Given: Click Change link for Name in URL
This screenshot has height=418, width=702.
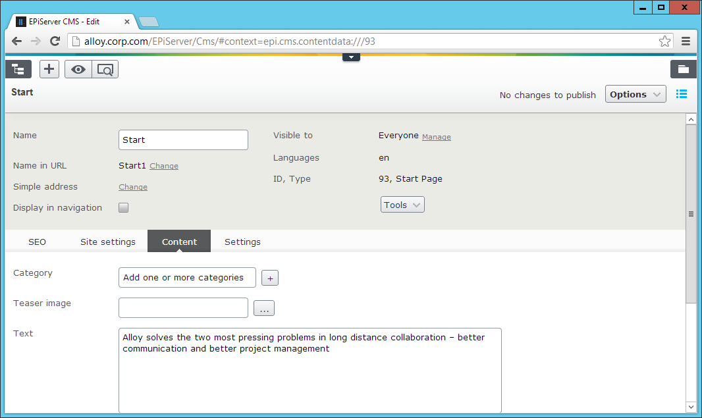Looking at the screenshot, I should click(x=164, y=166).
